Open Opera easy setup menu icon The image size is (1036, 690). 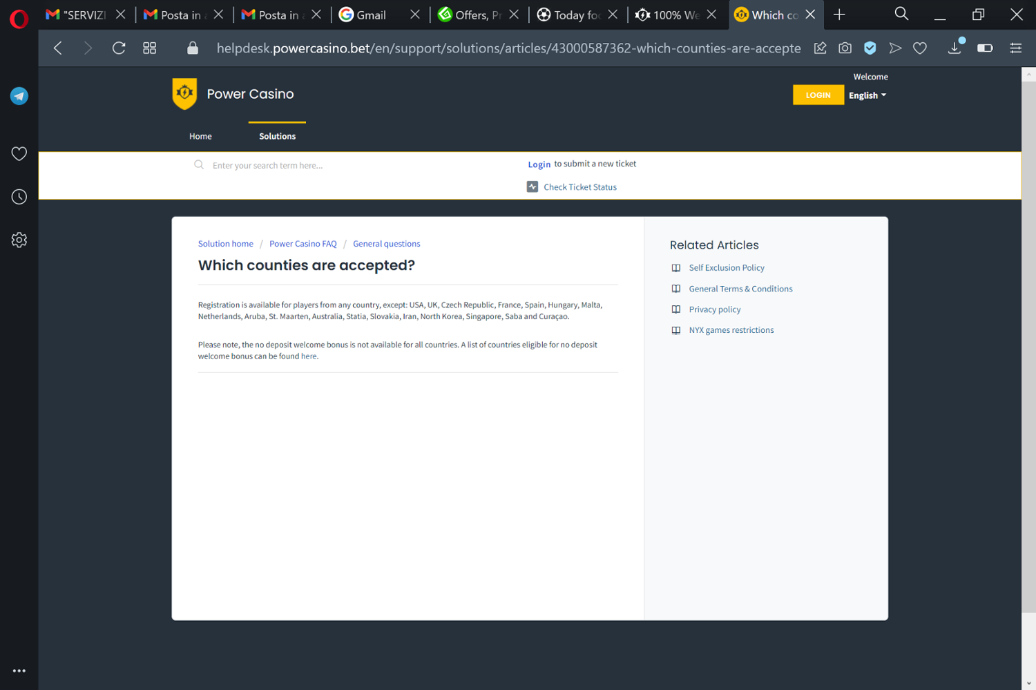(1015, 48)
